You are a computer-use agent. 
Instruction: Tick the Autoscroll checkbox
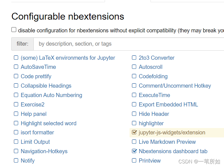click(134, 67)
